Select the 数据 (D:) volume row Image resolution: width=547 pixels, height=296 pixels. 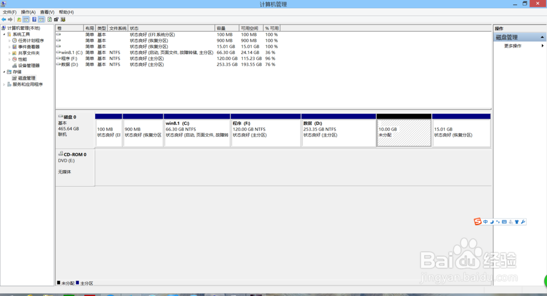(x=167, y=64)
